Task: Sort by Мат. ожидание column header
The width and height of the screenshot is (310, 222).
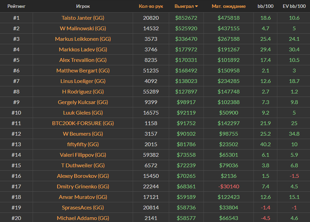Action: pos(228,6)
